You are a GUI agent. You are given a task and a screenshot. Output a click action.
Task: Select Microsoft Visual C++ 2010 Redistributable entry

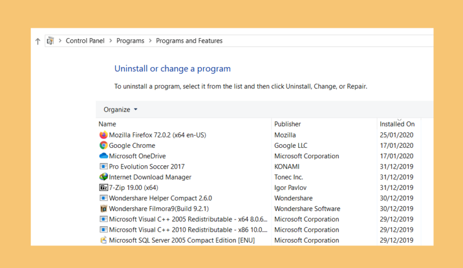point(188,230)
